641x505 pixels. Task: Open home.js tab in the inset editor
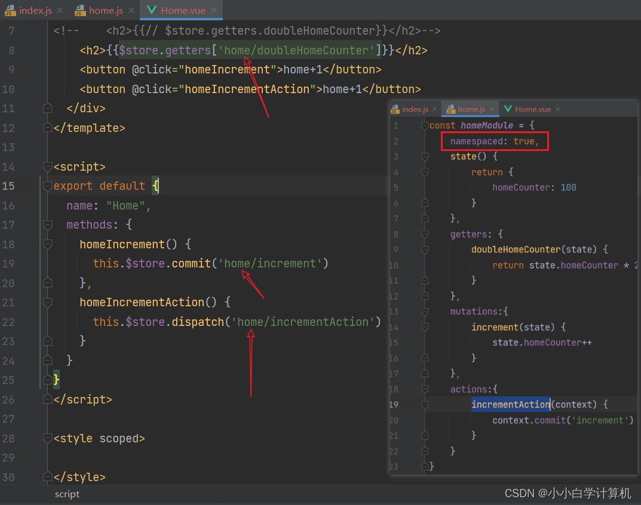[x=471, y=109]
